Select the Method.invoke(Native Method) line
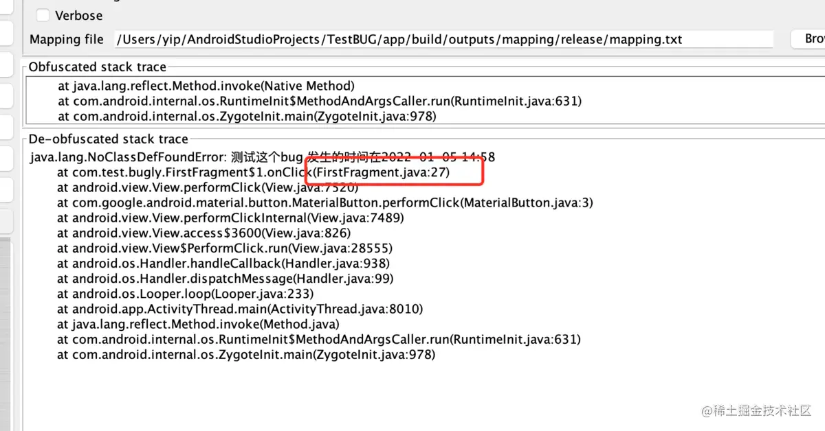The width and height of the screenshot is (825, 431). pyautogui.click(x=206, y=86)
